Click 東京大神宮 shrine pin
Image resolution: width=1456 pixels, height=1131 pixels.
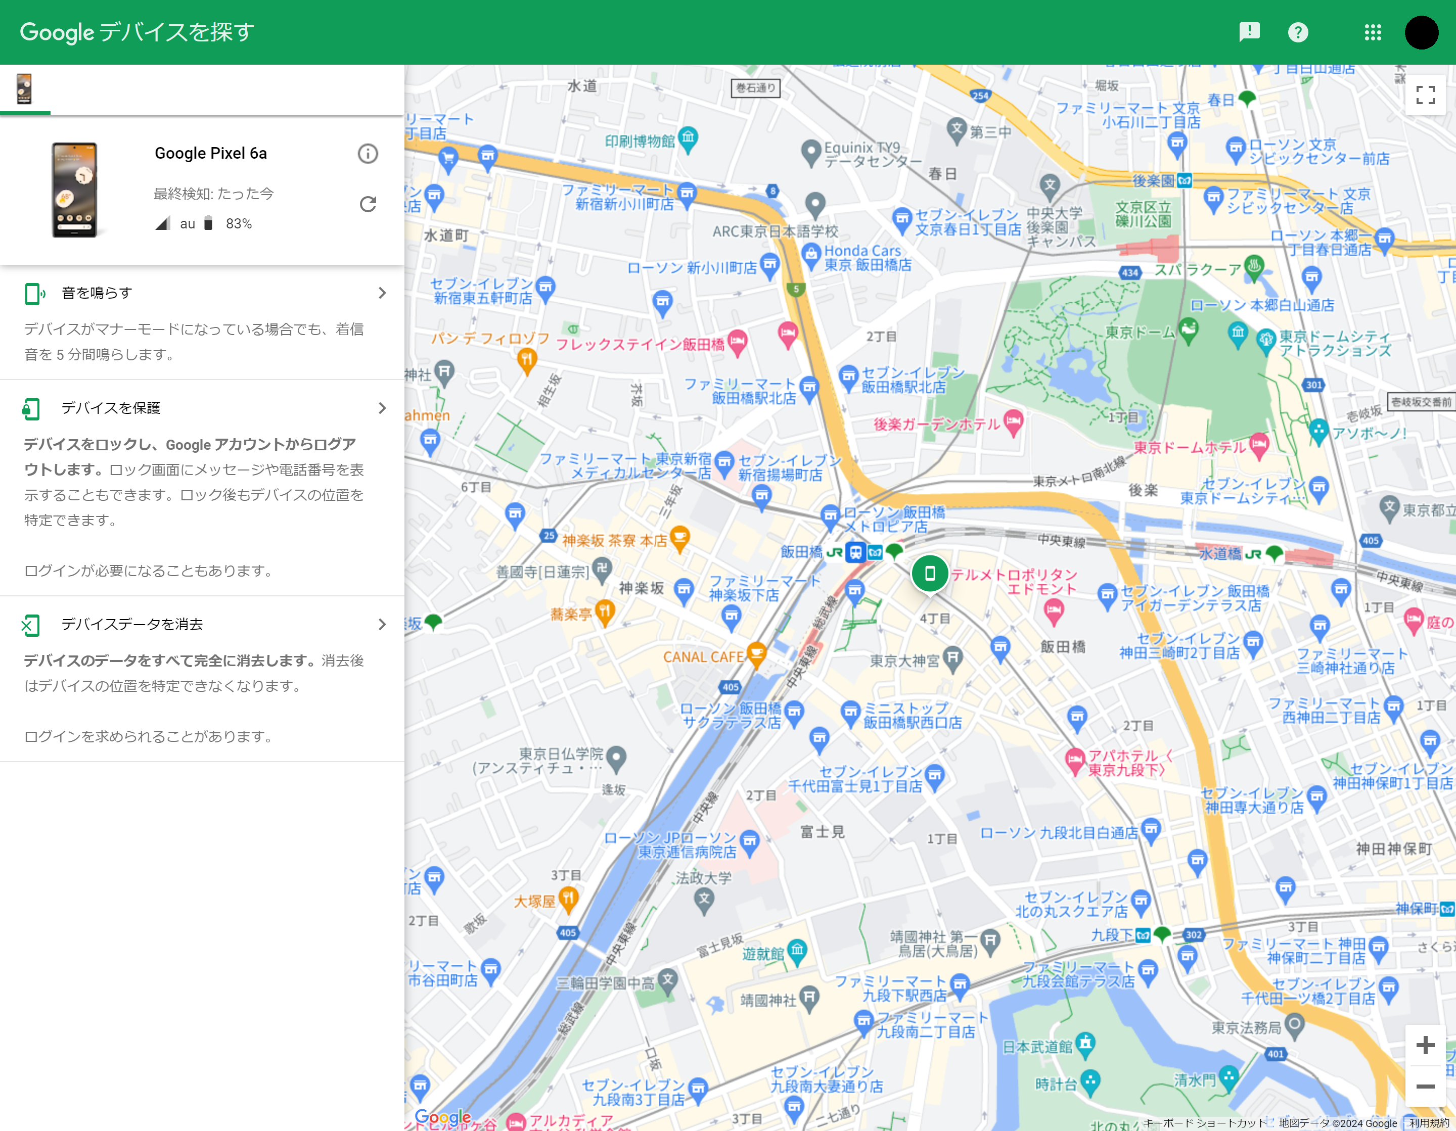click(x=952, y=660)
